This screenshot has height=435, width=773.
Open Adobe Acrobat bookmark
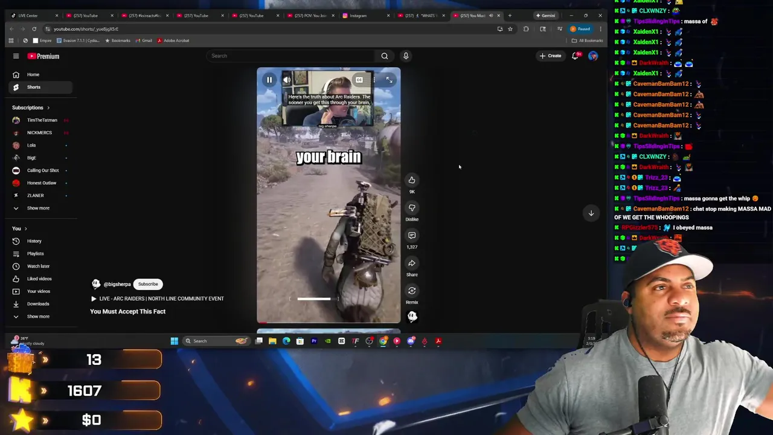tap(173, 40)
